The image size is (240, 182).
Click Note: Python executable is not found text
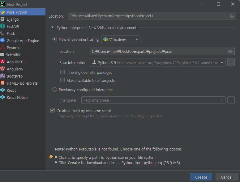(119, 149)
